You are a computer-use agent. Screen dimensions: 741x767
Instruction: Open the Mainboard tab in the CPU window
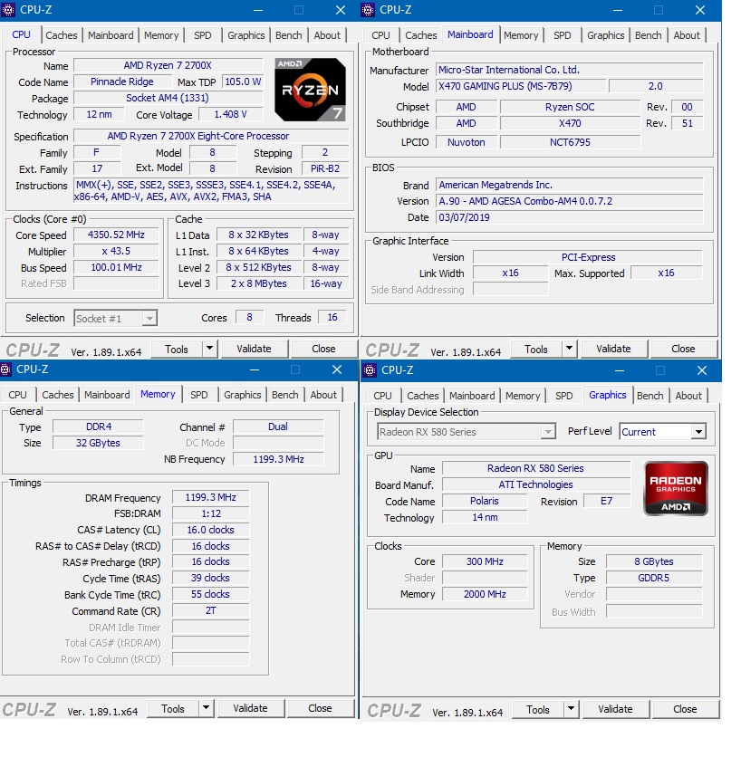click(x=111, y=35)
